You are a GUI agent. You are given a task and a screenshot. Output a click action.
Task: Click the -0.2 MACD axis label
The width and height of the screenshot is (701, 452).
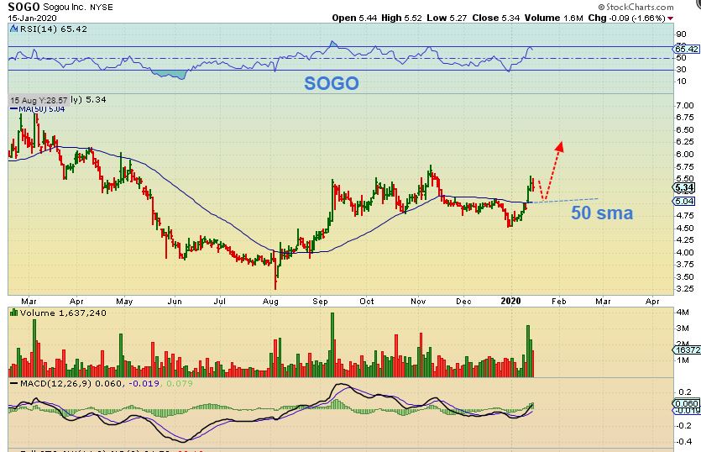[x=683, y=426]
